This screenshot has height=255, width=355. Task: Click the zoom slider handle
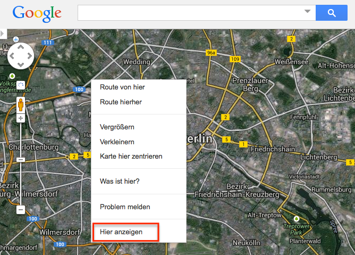click(21, 160)
